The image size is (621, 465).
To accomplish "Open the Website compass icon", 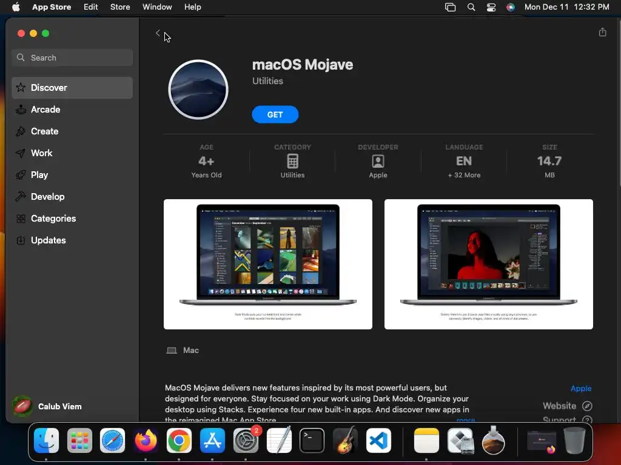I will [587, 406].
